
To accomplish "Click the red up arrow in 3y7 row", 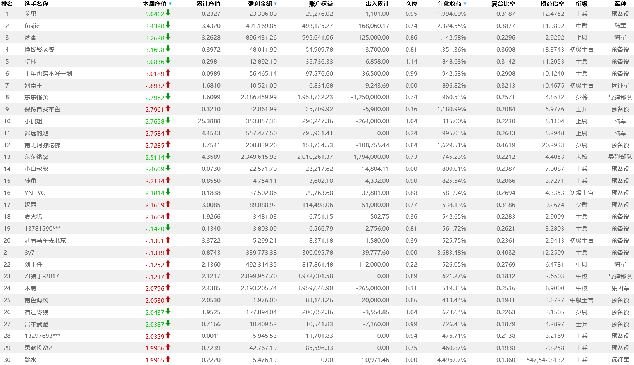I will pyautogui.click(x=168, y=251).
